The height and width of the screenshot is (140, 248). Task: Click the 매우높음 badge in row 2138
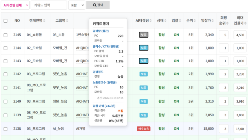click(x=144, y=129)
